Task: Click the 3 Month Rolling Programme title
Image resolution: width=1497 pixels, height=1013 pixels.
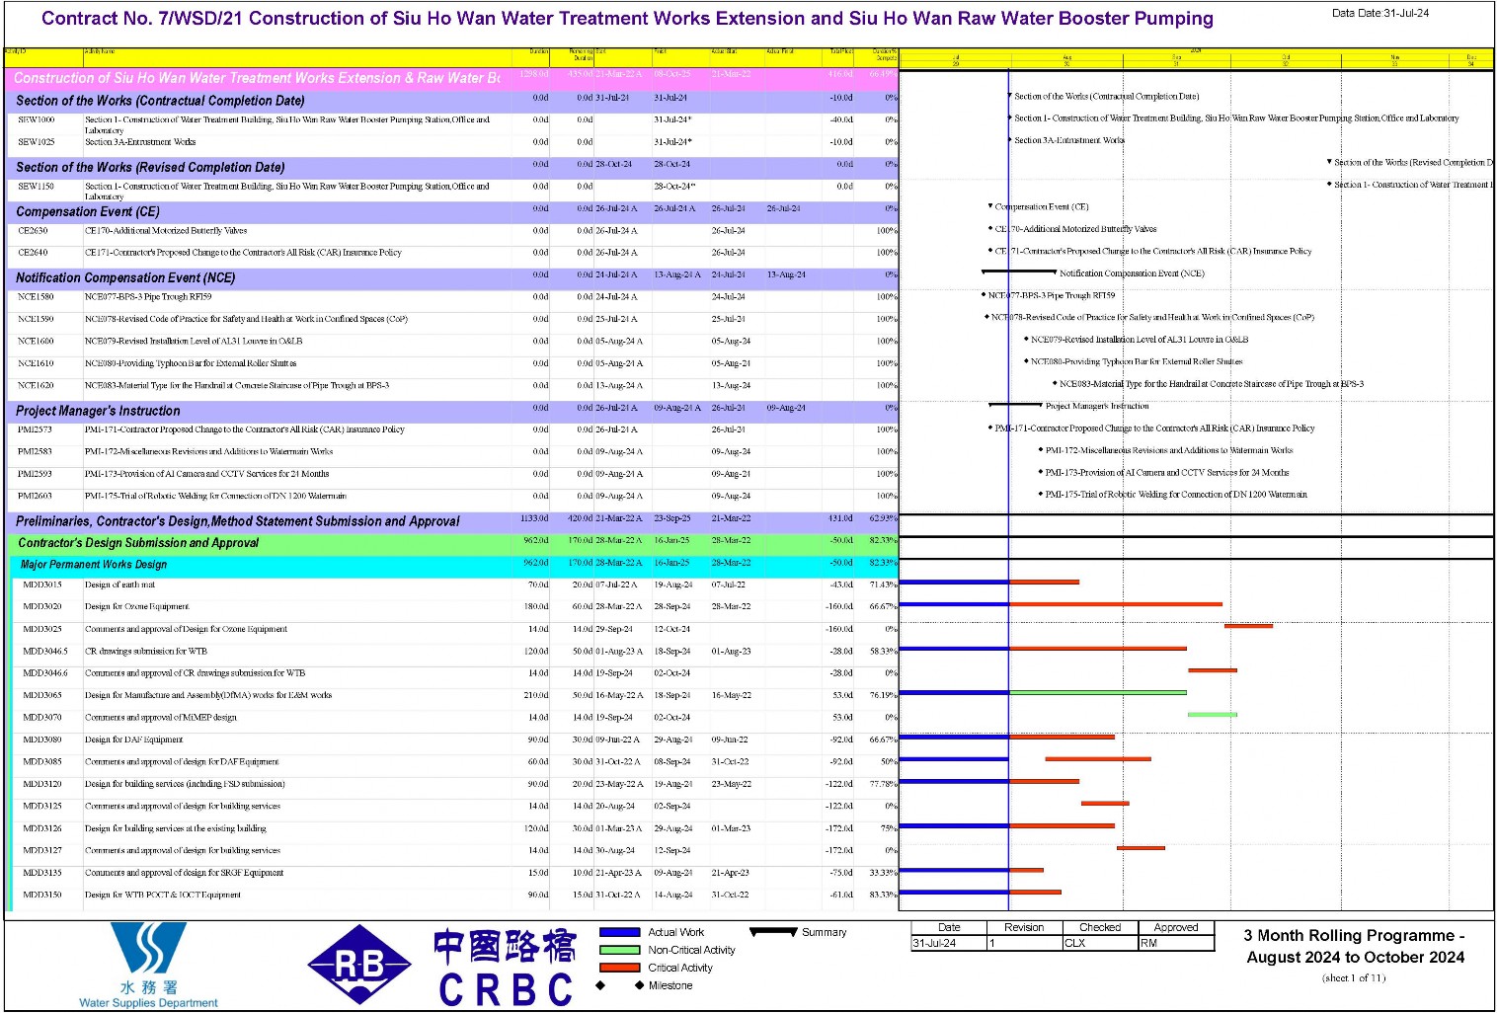Action: coord(1354,946)
